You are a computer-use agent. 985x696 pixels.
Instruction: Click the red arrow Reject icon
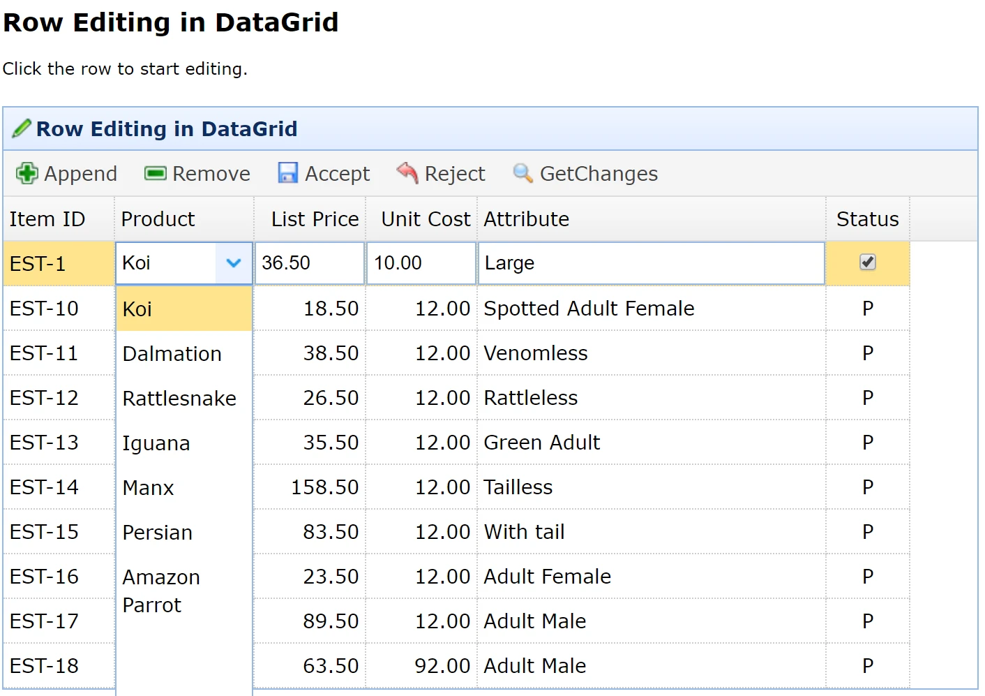coord(407,172)
